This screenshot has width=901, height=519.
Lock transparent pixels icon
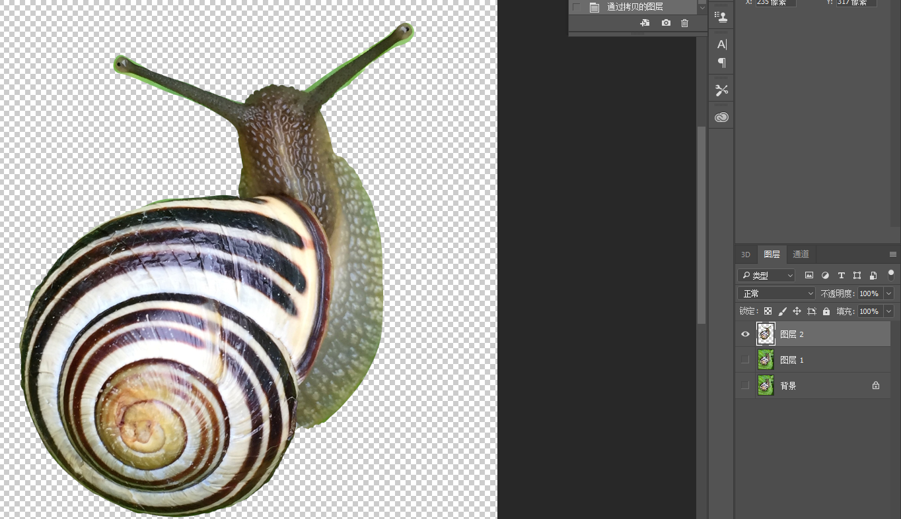click(x=768, y=311)
